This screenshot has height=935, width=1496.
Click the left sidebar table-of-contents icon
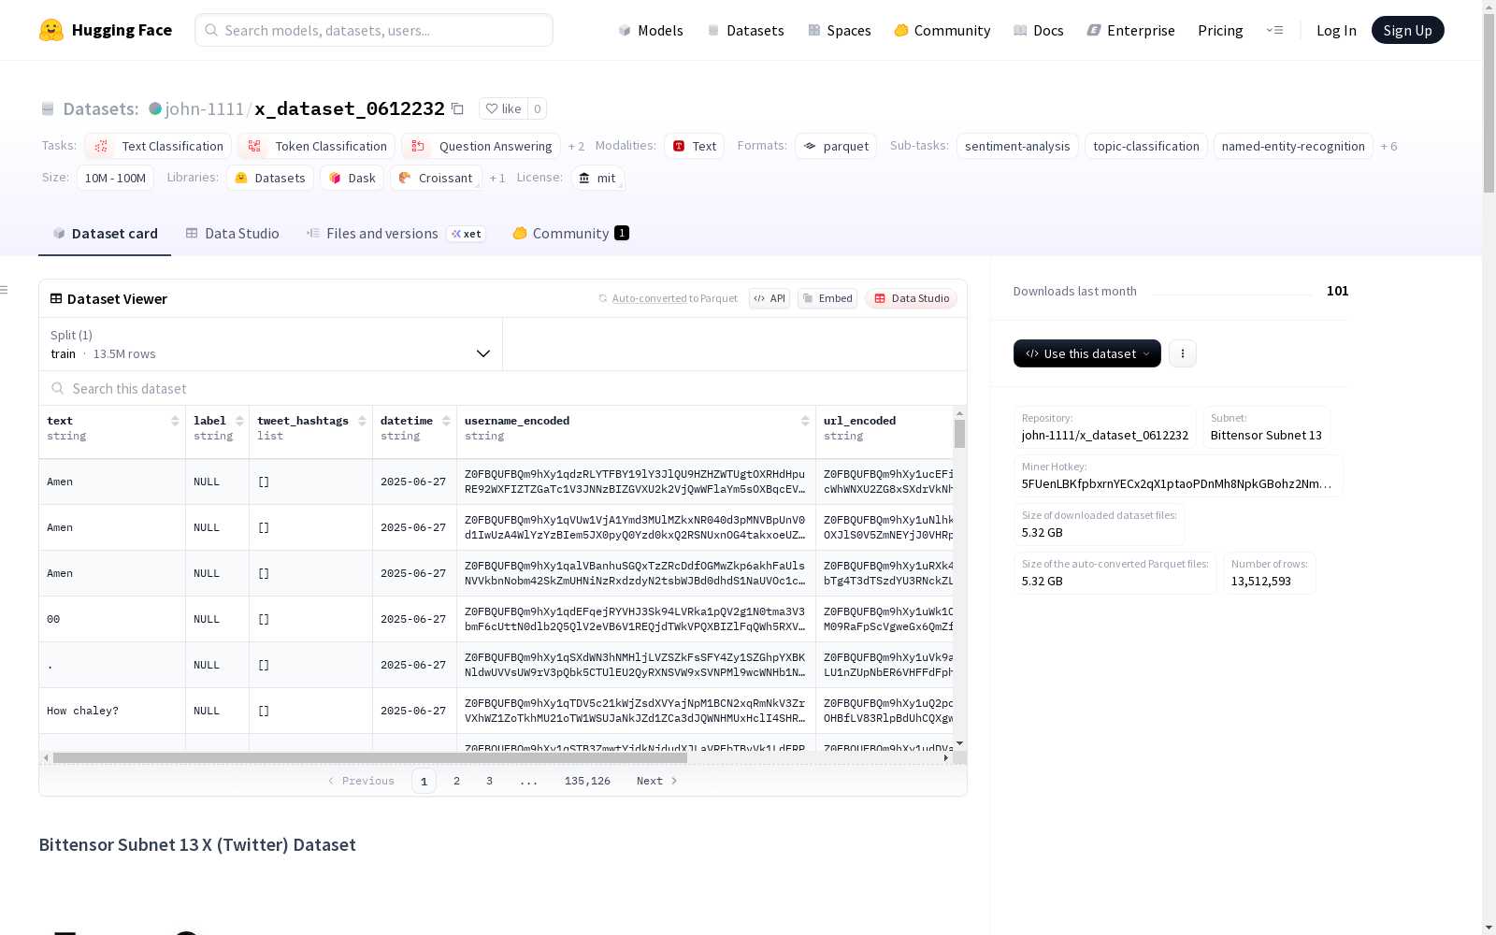pyautogui.click(x=4, y=290)
